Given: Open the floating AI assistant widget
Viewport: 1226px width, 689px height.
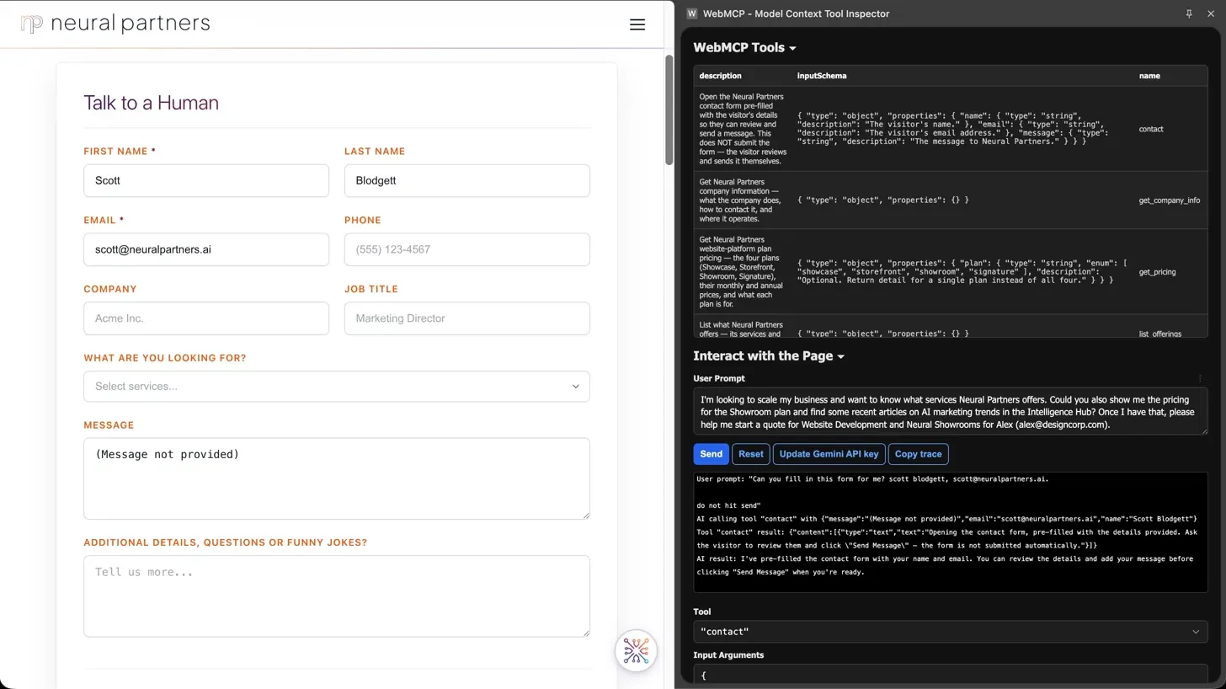Looking at the screenshot, I should pos(636,650).
